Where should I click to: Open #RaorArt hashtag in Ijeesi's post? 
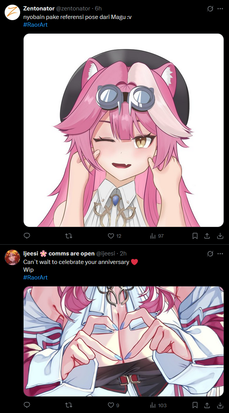(x=35, y=278)
